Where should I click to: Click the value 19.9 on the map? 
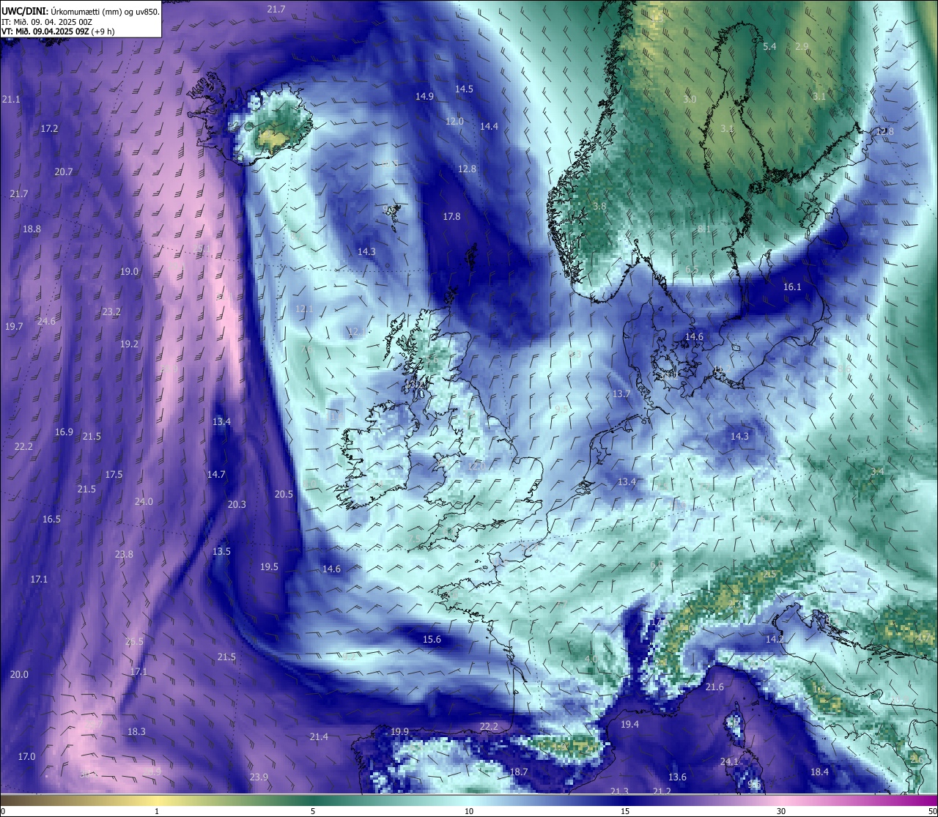(399, 731)
